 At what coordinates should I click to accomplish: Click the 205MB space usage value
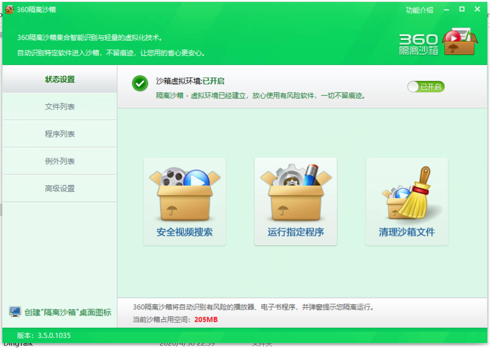point(206,320)
